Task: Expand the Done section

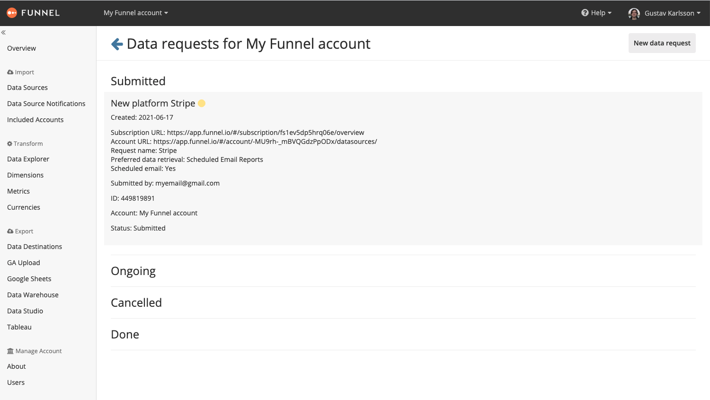Action: [125, 335]
